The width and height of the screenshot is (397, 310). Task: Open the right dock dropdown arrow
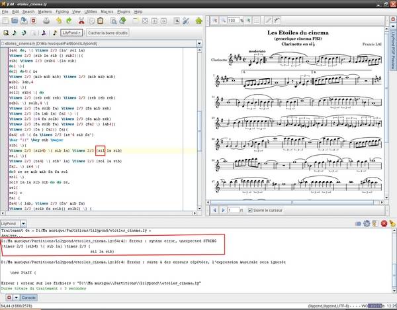(393, 26)
